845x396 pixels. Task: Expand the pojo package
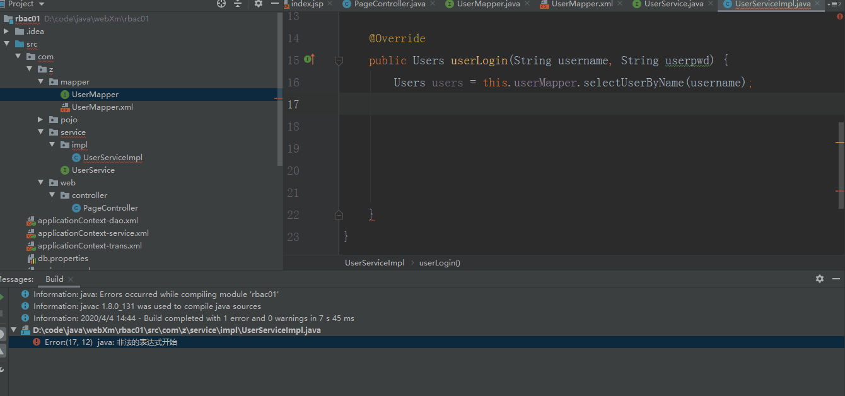[x=41, y=119]
